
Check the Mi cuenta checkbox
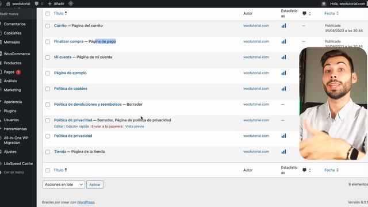point(48,57)
